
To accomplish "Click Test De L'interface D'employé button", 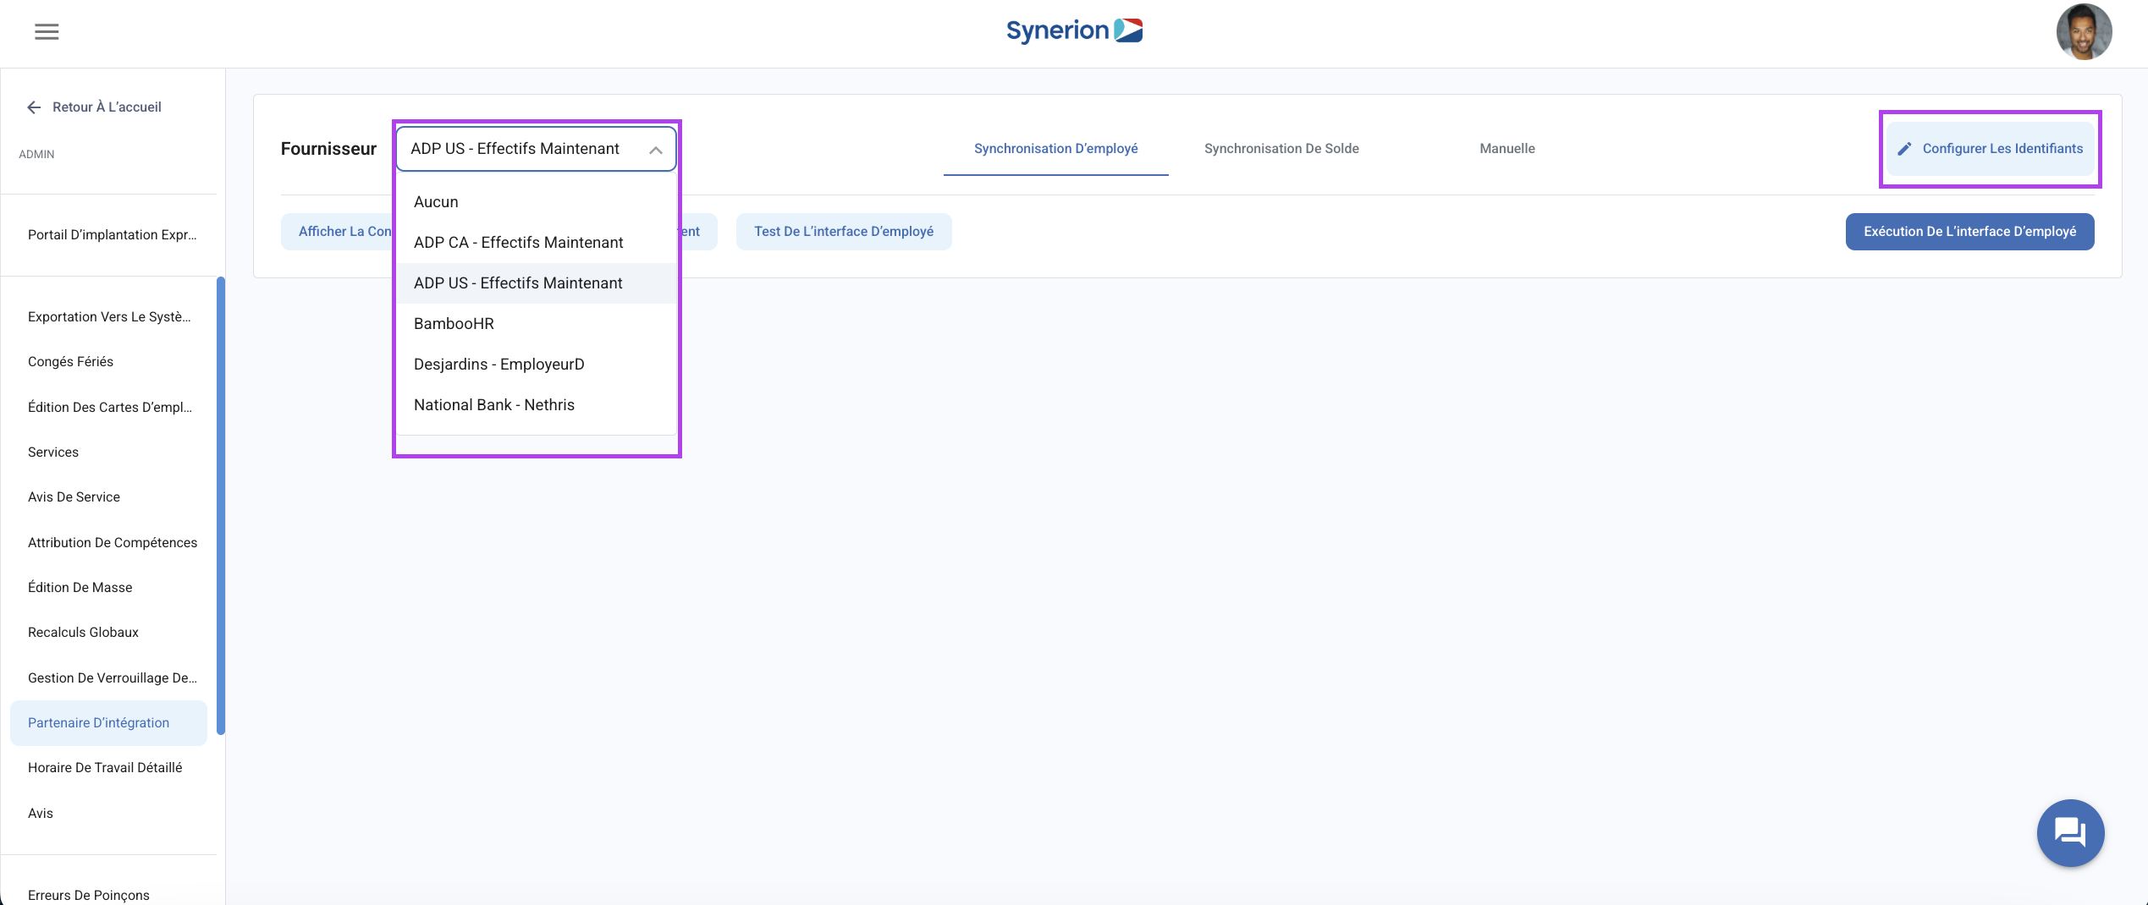I will pos(844,232).
